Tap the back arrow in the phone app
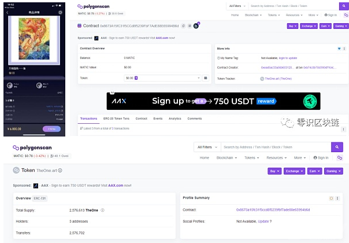 click(8, 13)
